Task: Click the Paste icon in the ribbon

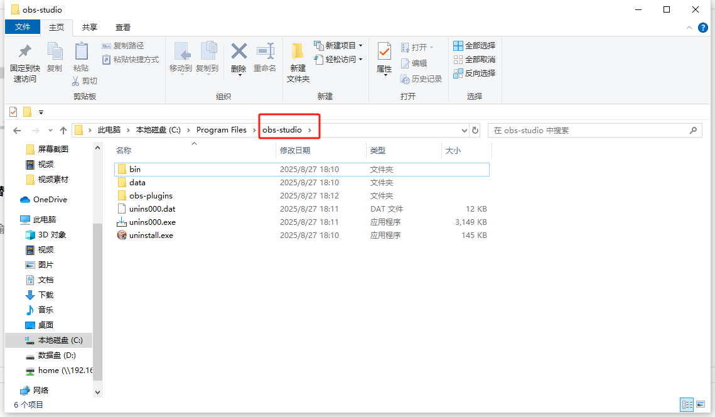Action: point(81,51)
